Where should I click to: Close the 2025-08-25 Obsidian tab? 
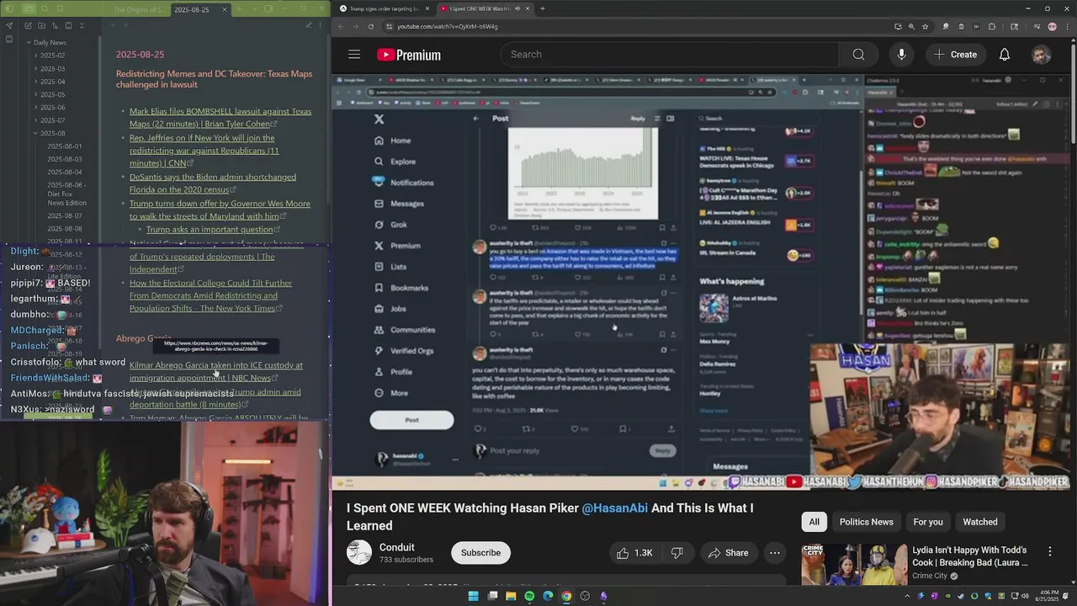coord(224,9)
